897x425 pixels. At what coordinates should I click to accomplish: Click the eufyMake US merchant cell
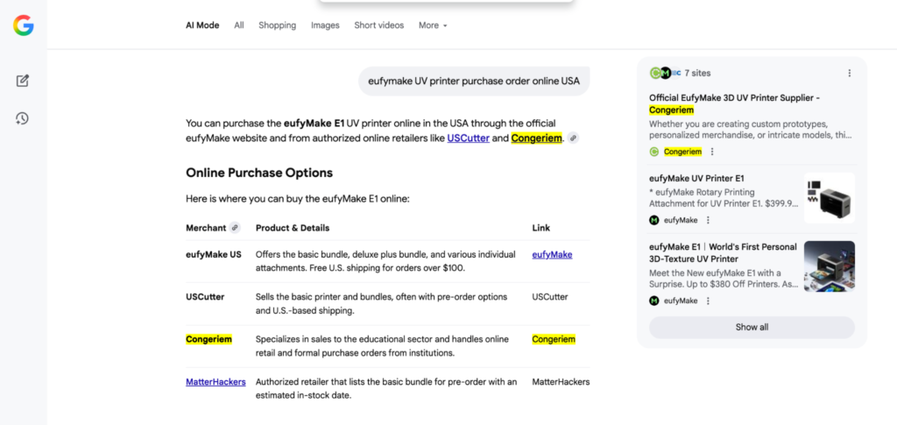coord(214,254)
